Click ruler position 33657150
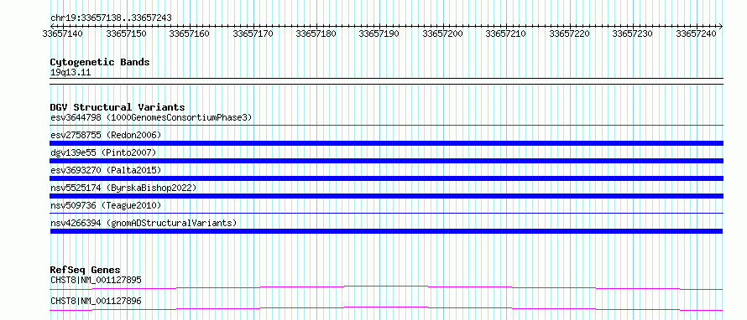This screenshot has height=320, width=747. 126,34
